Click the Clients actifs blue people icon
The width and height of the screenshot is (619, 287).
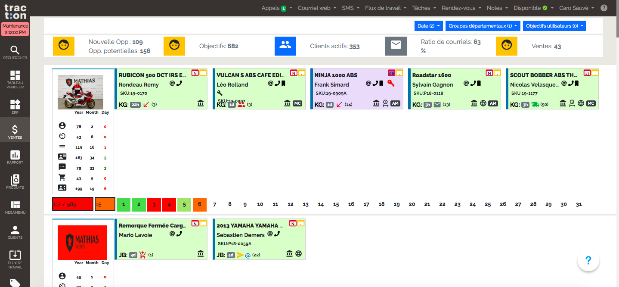(285, 46)
